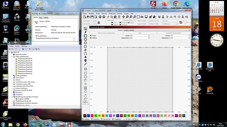The width and height of the screenshot is (227, 127).
Task: Select Cartes réseau in Device Manager tree
Action: pyautogui.click(x=19, y=78)
